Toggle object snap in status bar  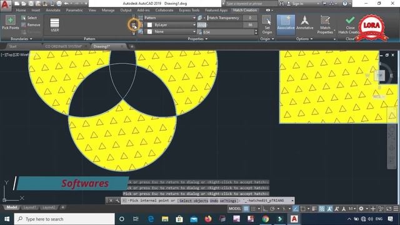tap(302, 209)
